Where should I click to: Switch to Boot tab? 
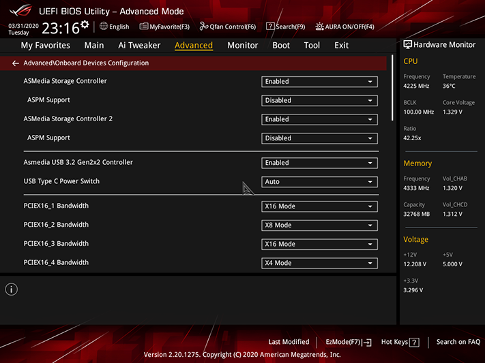[281, 46]
